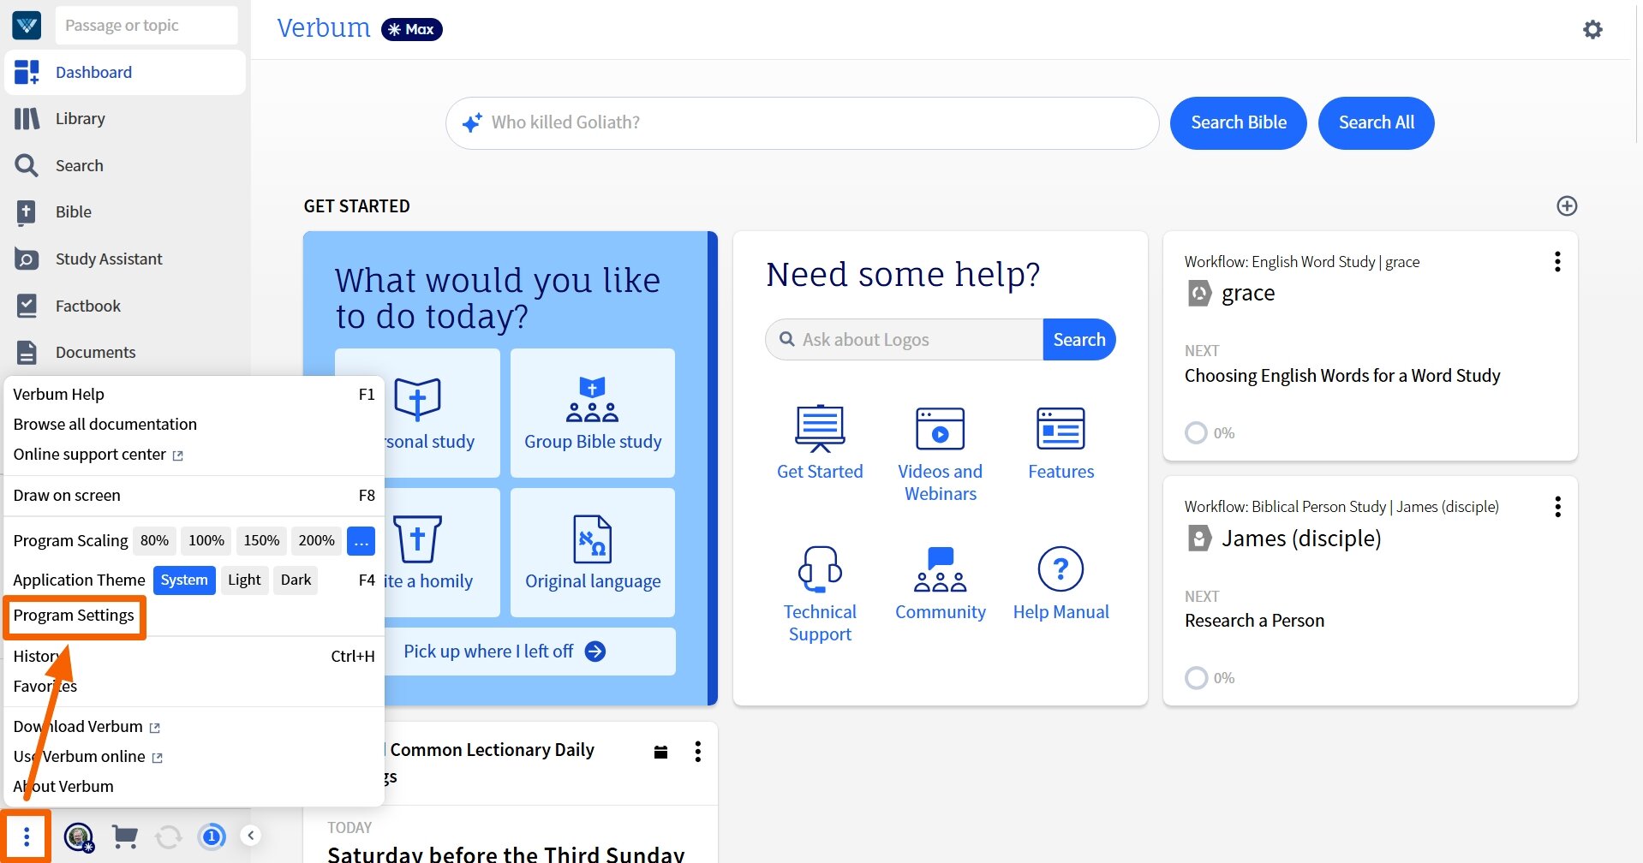Choose the Original language tile
The width and height of the screenshot is (1643, 863).
coord(593,552)
